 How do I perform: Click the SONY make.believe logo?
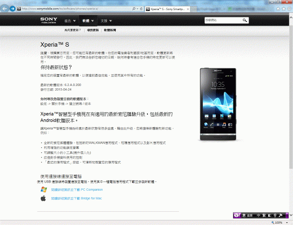[49, 20]
